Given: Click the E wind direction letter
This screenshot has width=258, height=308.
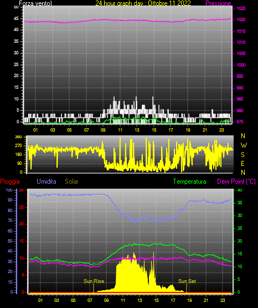Looking at the screenshot, I should 242,163.
